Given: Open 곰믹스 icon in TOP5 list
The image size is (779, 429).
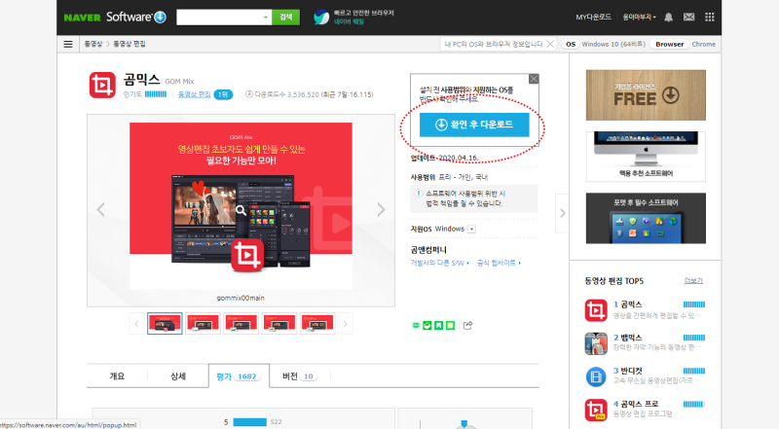Looking at the screenshot, I should (x=596, y=310).
